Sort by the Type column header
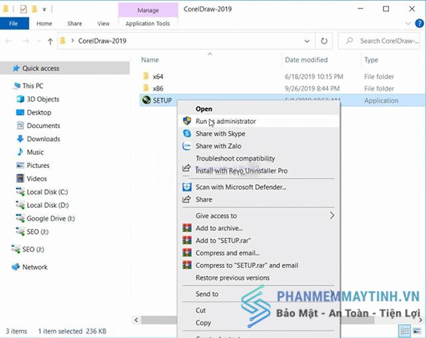 tap(371, 60)
